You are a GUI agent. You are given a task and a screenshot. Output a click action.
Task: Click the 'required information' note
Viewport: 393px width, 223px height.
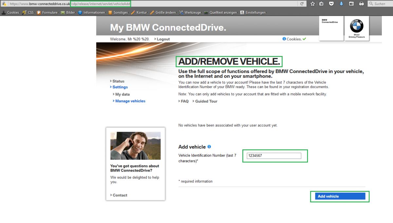pyautogui.click(x=196, y=181)
